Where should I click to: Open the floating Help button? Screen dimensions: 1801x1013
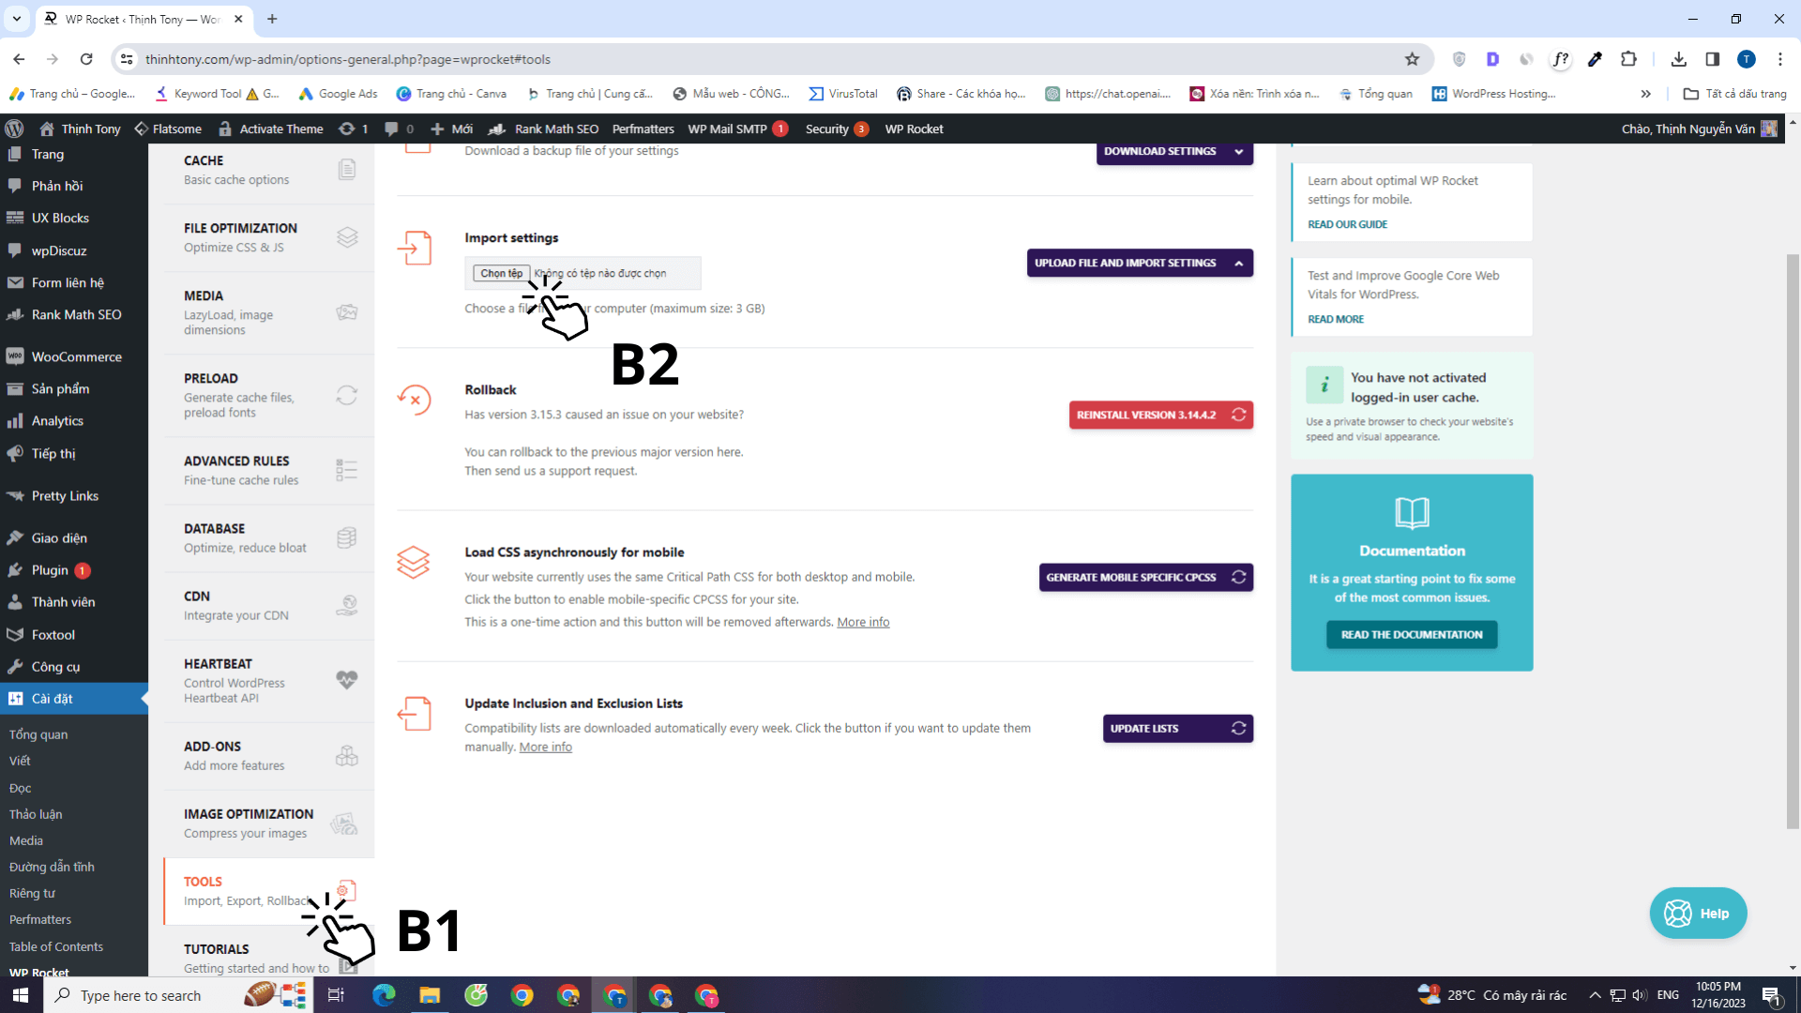pos(1699,913)
